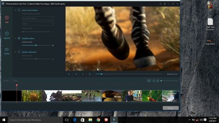This screenshot has height=123, width=219.
Task: Select the bird on branch thumbnail
Action: click(152, 96)
